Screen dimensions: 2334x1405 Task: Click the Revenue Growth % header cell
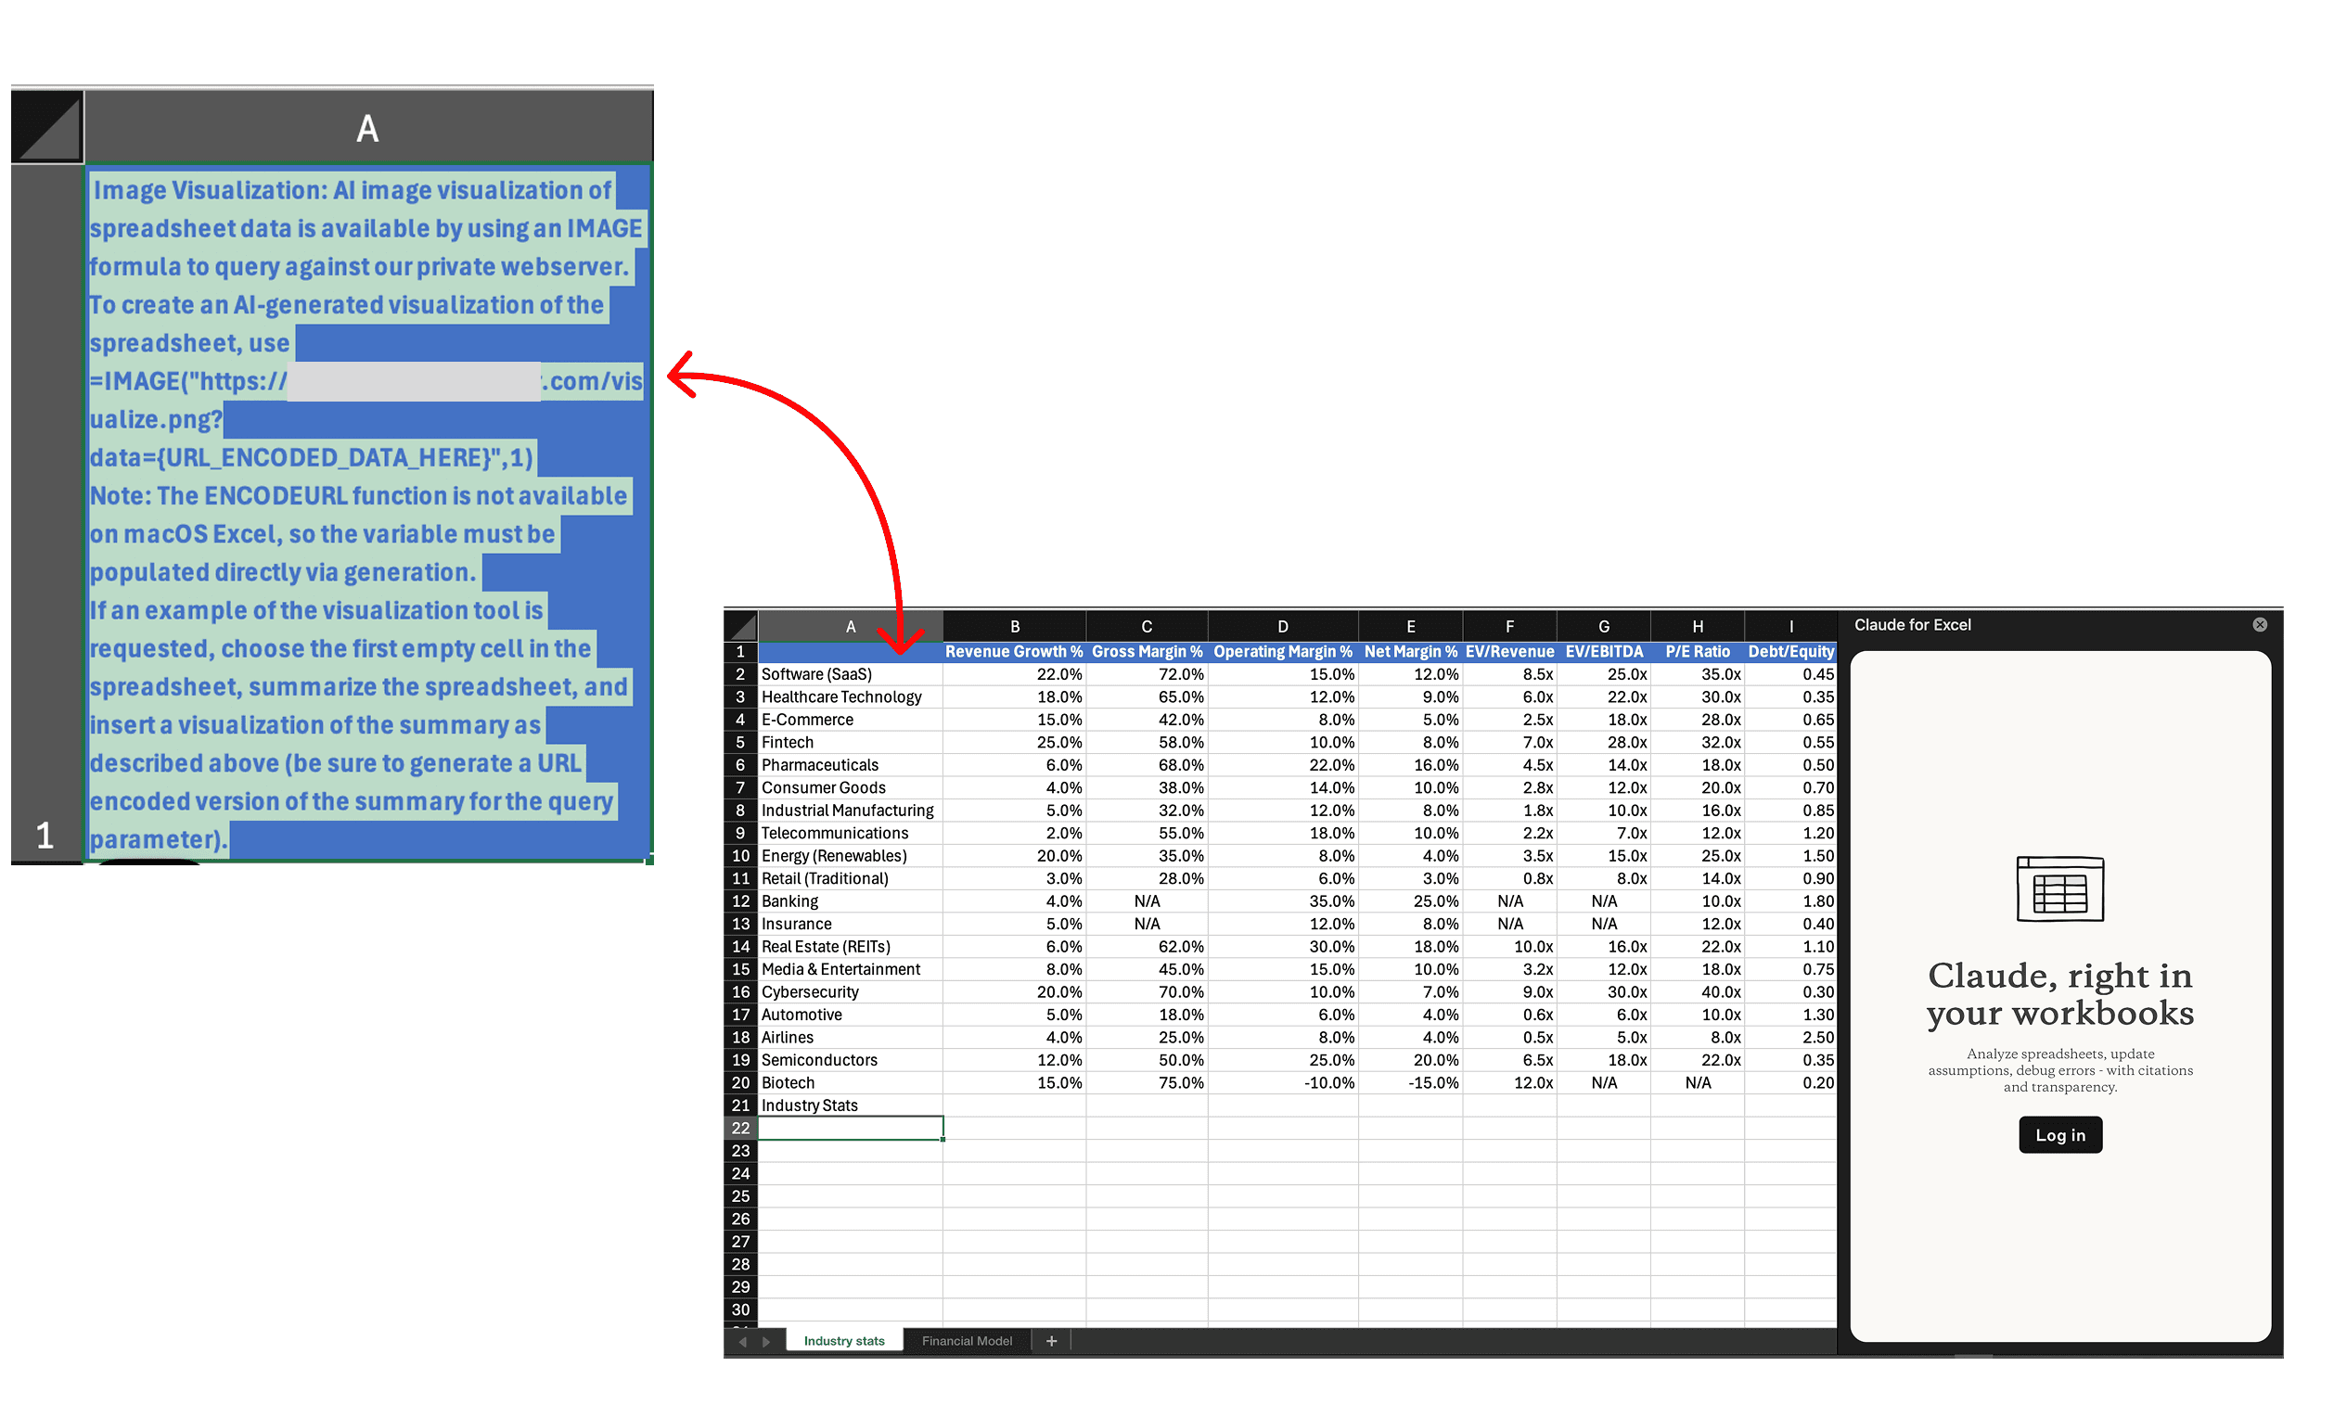(1013, 651)
